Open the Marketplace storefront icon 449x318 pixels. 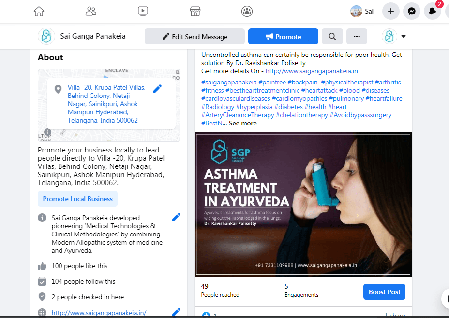coord(195,12)
